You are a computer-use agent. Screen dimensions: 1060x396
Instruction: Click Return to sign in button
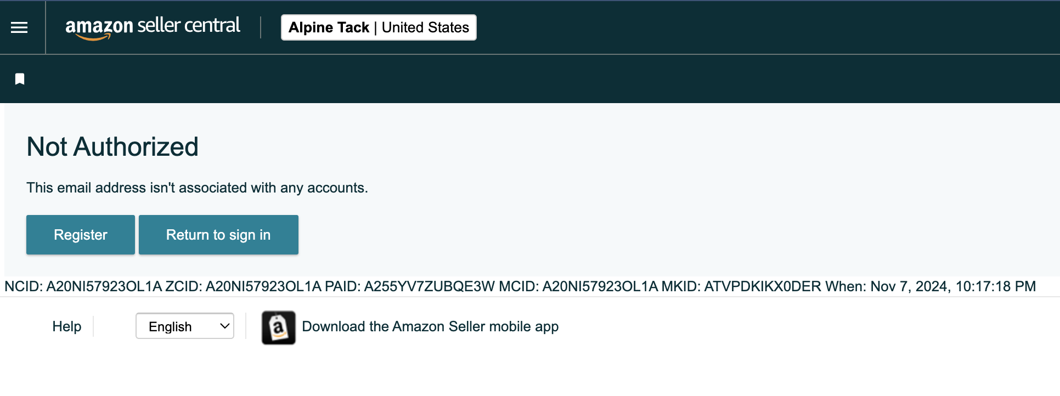pos(218,235)
